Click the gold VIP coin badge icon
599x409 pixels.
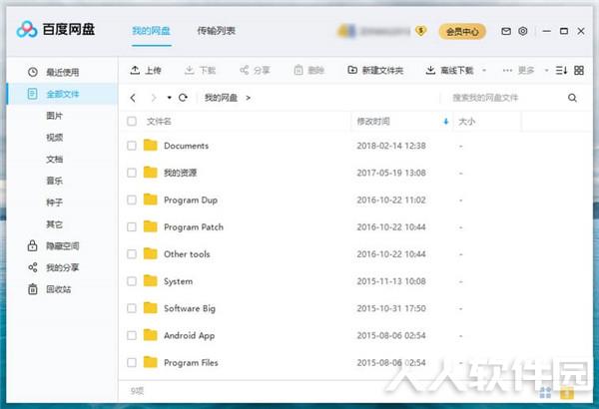click(x=420, y=31)
